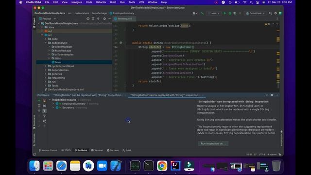Export inspection results icon
The height and width of the screenshot is (175, 311).
[x=44, y=121]
